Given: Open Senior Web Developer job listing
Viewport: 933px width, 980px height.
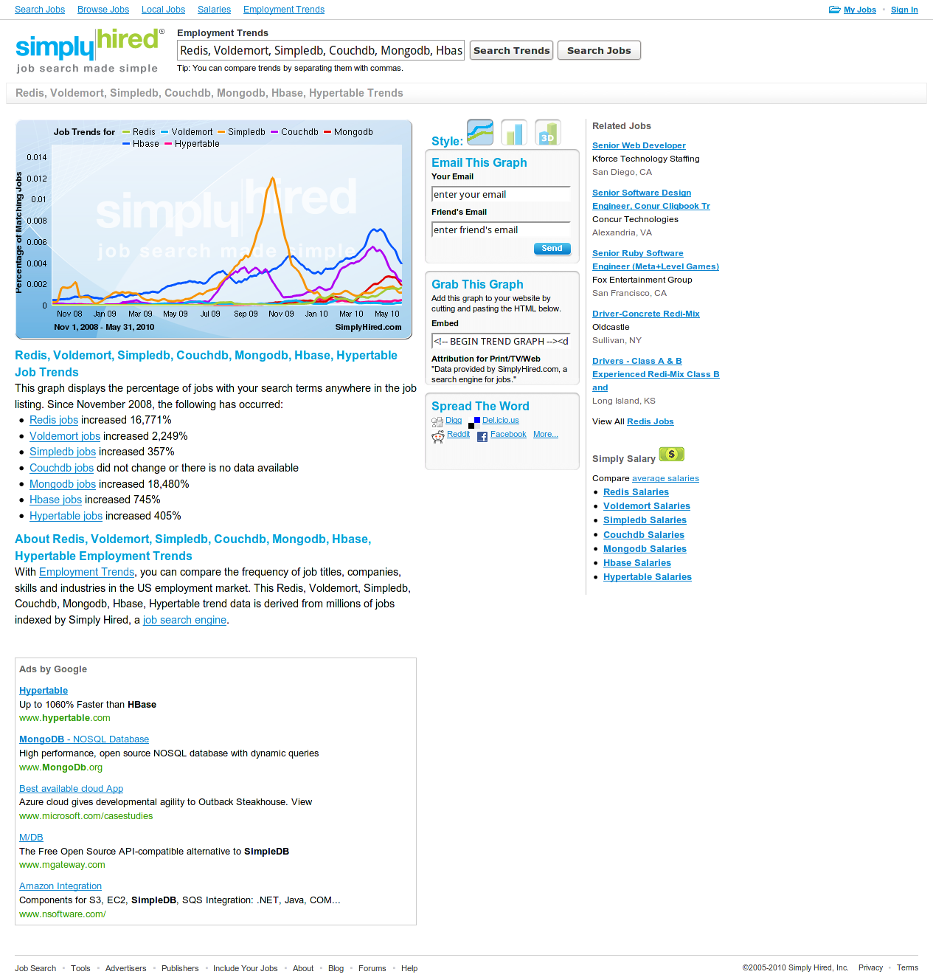Looking at the screenshot, I should pos(639,145).
